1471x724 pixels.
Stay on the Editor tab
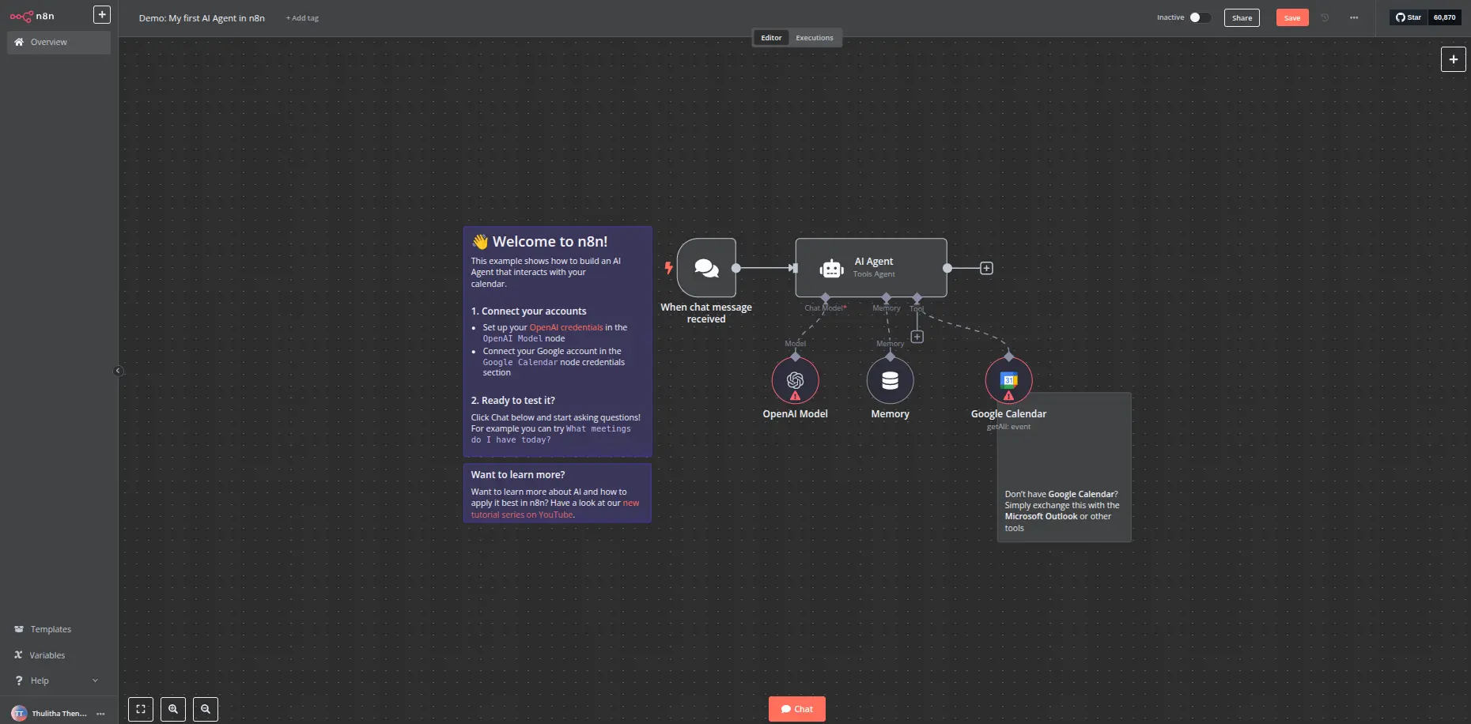pos(771,37)
